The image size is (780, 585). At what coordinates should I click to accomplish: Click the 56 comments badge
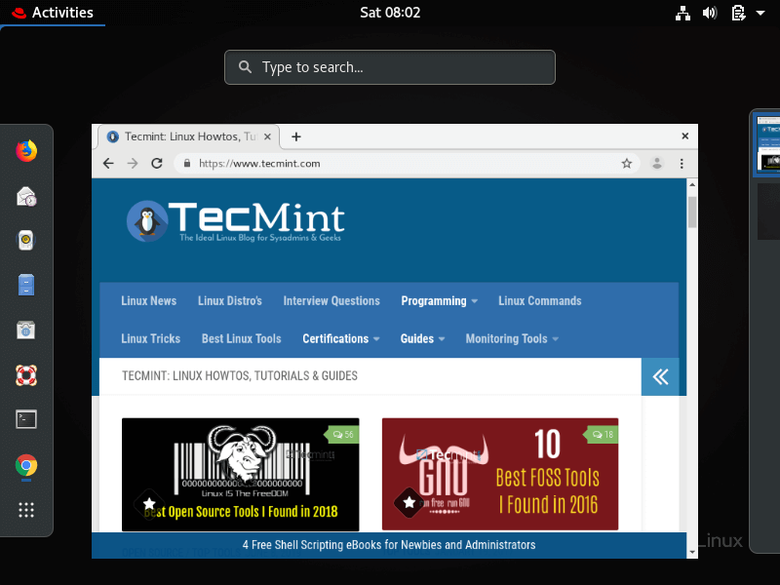point(342,434)
